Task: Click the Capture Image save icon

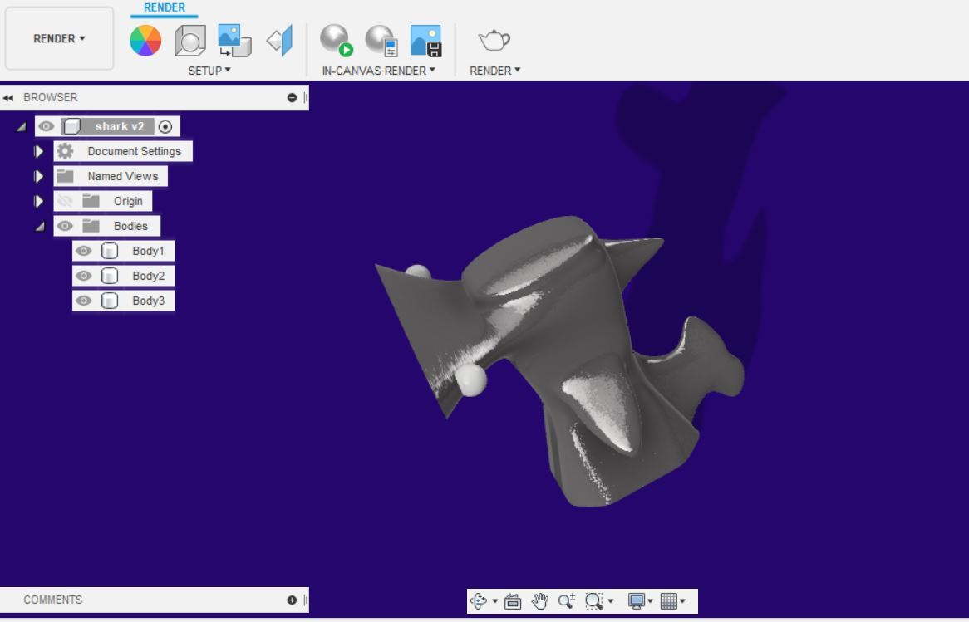Action: click(425, 41)
